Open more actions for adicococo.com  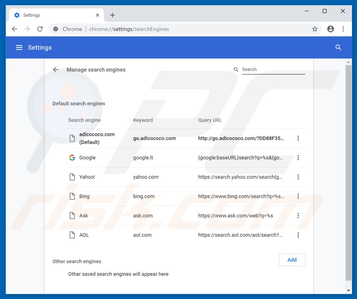[298, 138]
